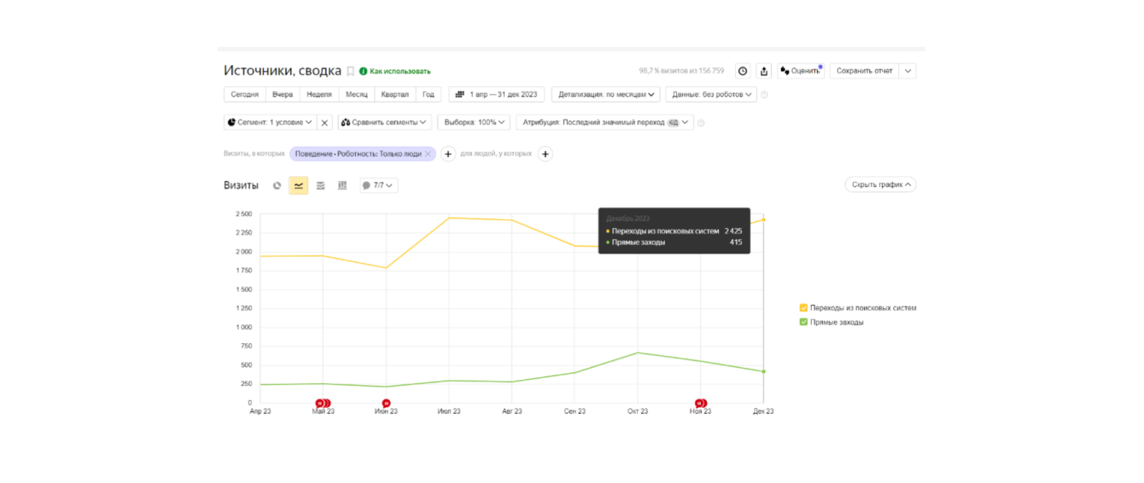1144x483 pixels.
Task: Click the 'Сохранить отчет' button
Action: tap(864, 71)
